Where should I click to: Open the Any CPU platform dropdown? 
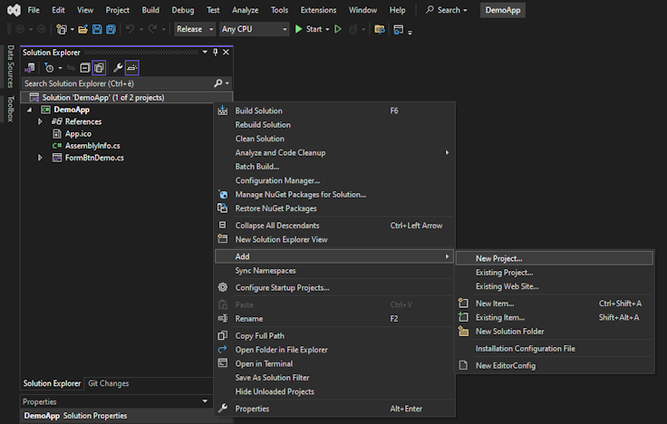click(254, 29)
